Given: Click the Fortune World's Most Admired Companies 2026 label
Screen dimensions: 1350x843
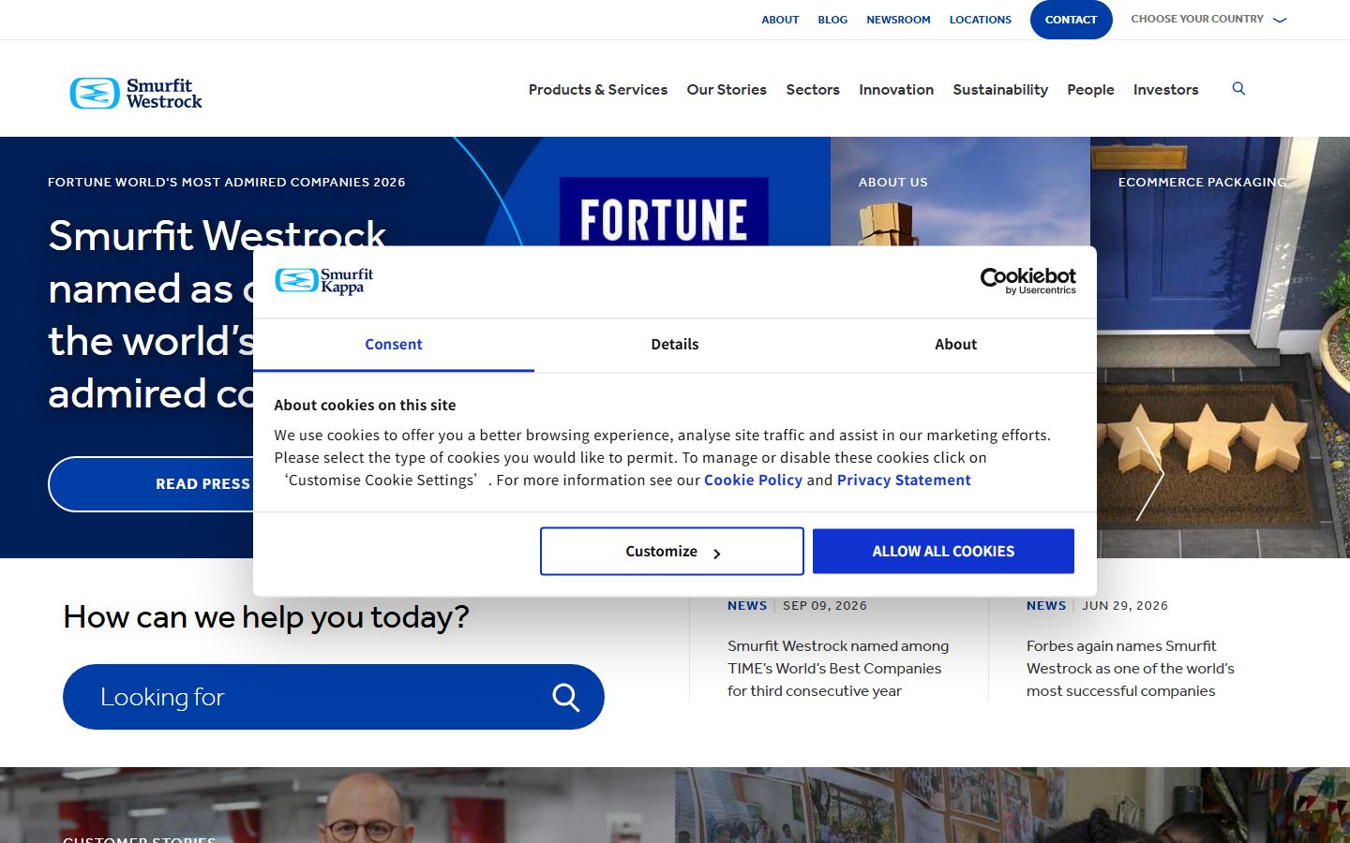Looking at the screenshot, I should 227,182.
